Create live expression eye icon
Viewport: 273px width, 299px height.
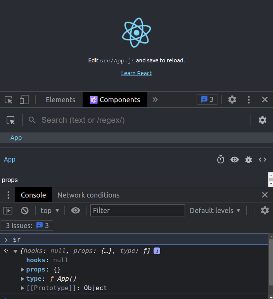click(x=76, y=211)
